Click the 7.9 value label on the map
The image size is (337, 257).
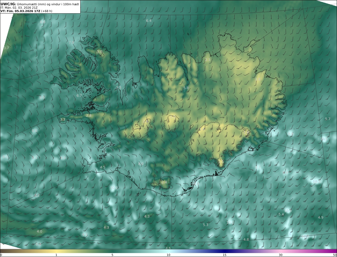tap(71, 42)
